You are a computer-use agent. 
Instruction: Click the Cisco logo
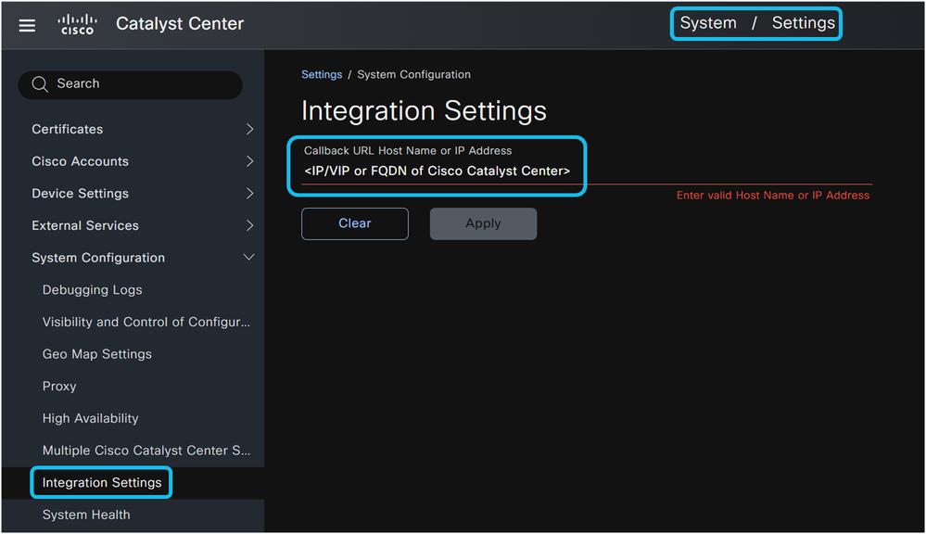77,25
